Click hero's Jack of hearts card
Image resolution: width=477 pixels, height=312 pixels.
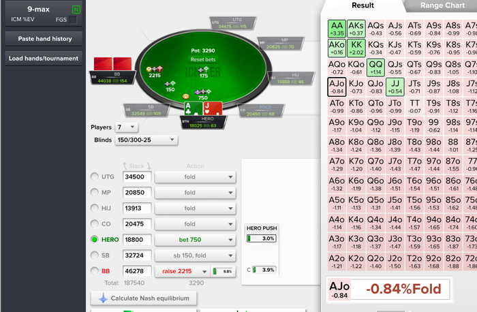[x=213, y=108]
